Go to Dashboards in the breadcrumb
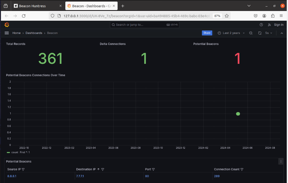The height and width of the screenshot is (183, 288). 34,33
